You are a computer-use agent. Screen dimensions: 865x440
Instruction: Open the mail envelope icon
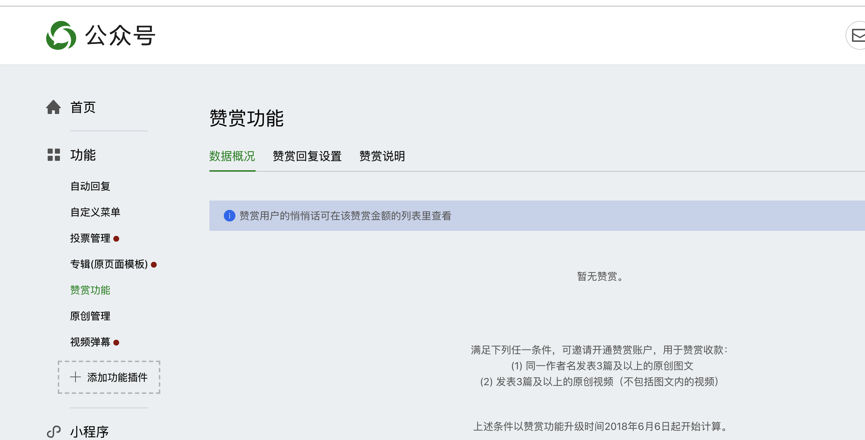tap(858, 36)
